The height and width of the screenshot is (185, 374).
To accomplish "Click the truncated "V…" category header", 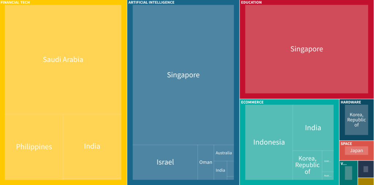I will (x=343, y=163).
